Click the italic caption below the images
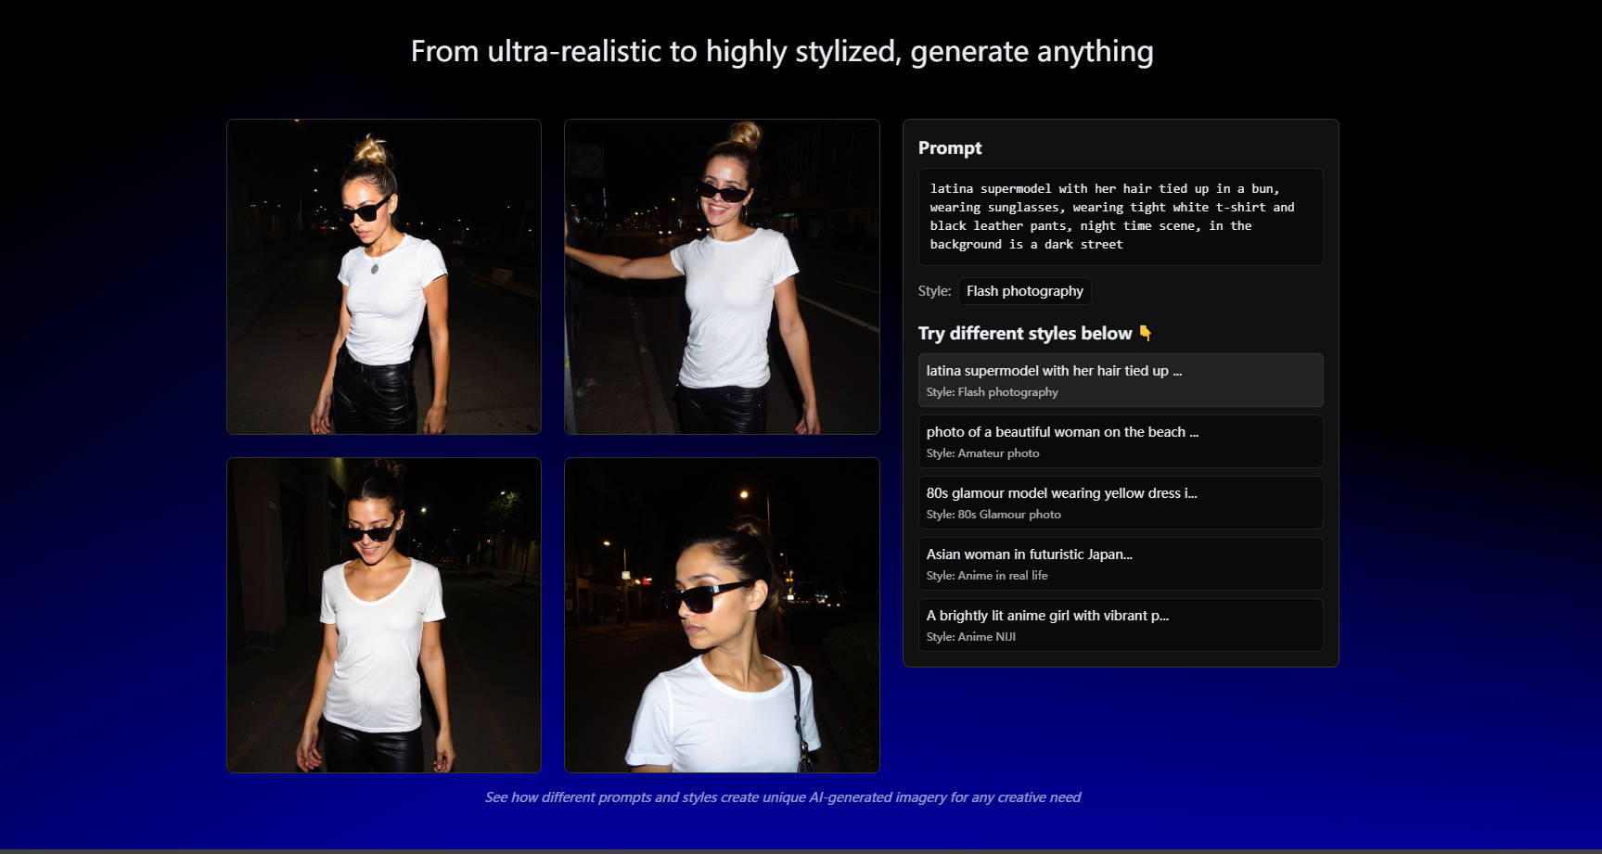This screenshot has height=854, width=1602. tap(784, 797)
